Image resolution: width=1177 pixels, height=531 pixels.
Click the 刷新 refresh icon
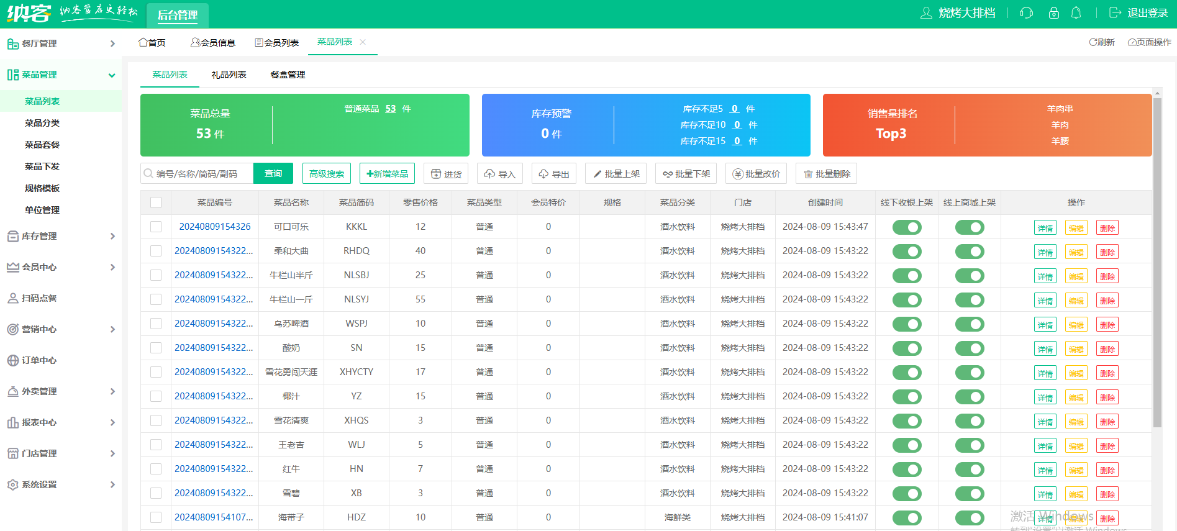(1093, 42)
